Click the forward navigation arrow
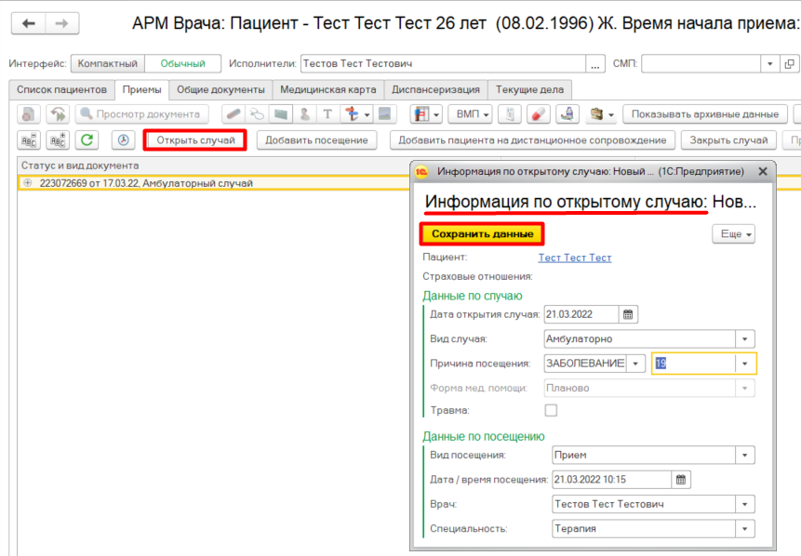801x556 pixels. click(61, 23)
